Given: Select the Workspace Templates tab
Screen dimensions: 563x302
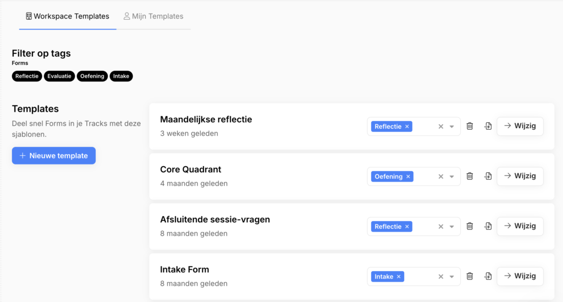Looking at the screenshot, I should click(68, 16).
